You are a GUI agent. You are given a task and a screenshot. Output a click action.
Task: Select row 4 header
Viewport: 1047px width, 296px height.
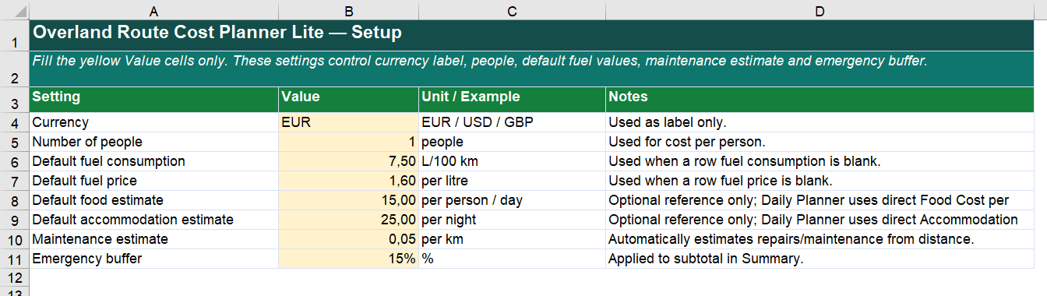coord(14,122)
